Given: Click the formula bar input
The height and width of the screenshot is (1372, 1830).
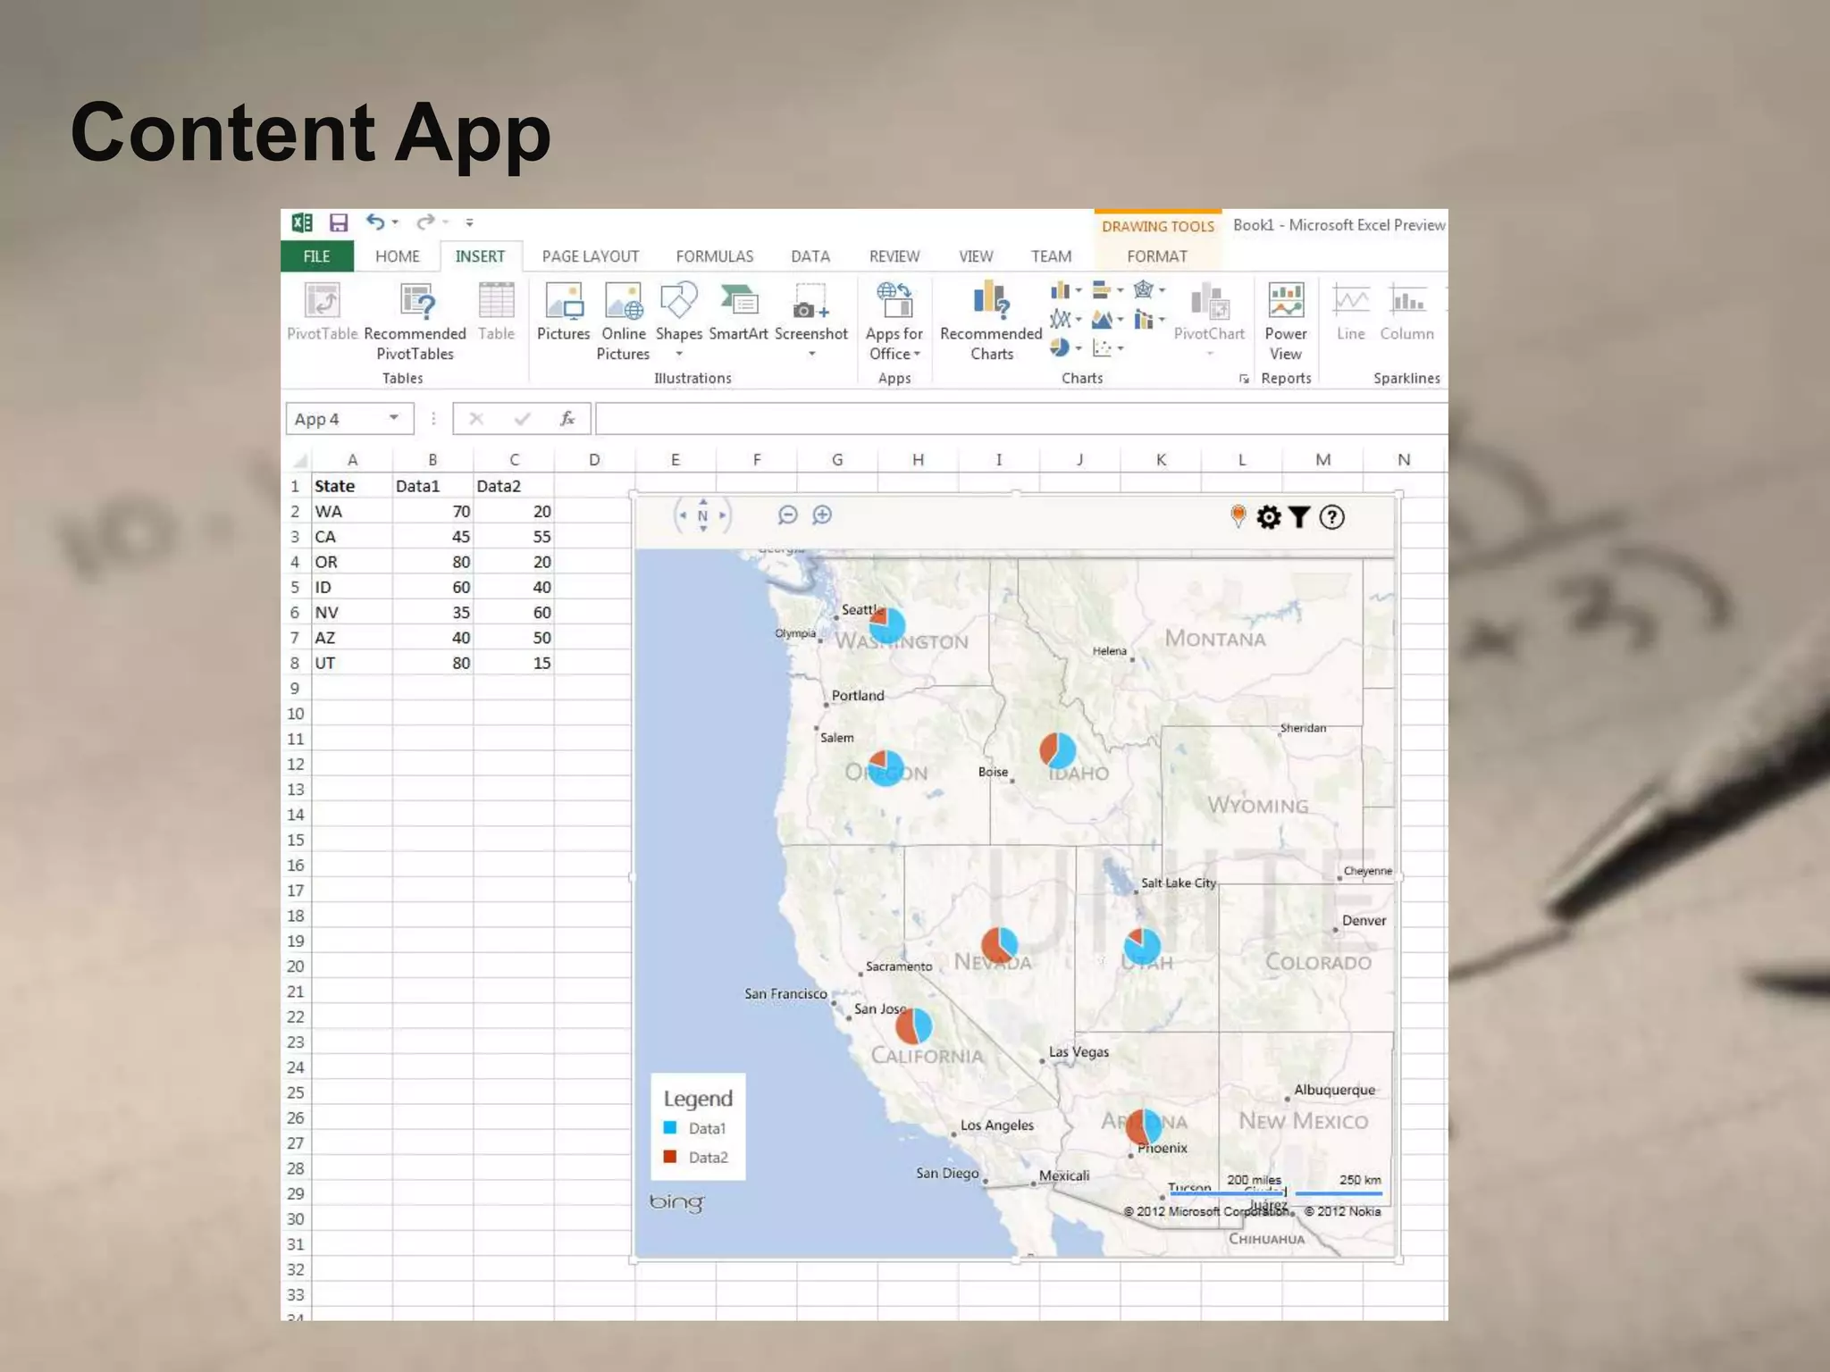Looking at the screenshot, I should (1020, 418).
